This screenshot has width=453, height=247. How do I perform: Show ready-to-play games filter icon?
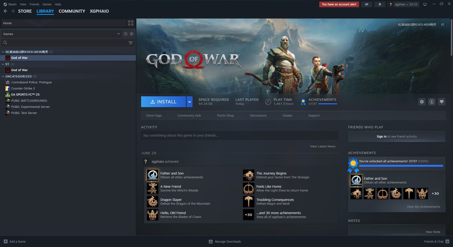click(132, 34)
